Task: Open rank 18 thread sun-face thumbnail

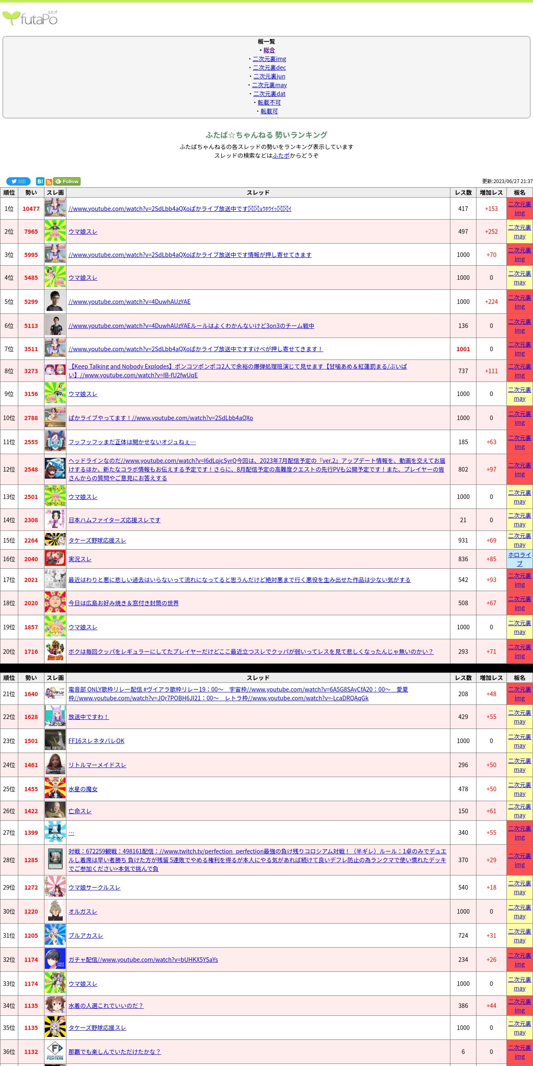Action: coord(55,603)
